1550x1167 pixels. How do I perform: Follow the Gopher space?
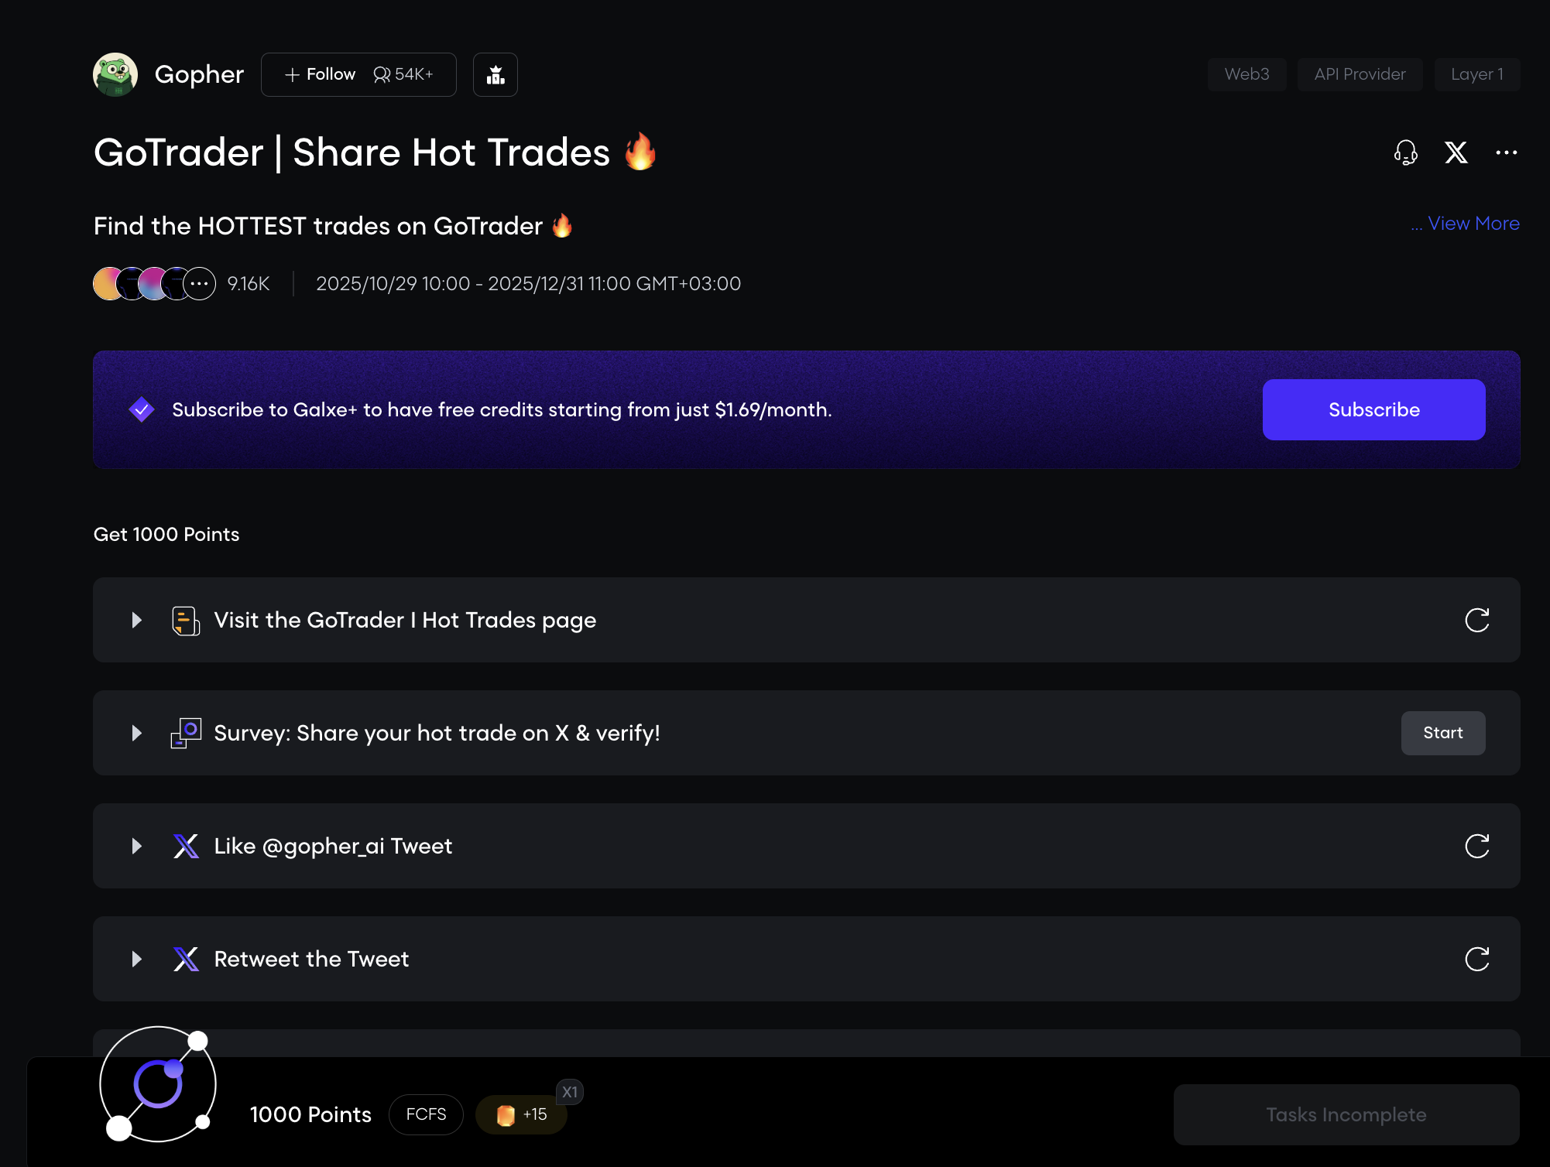pos(321,74)
